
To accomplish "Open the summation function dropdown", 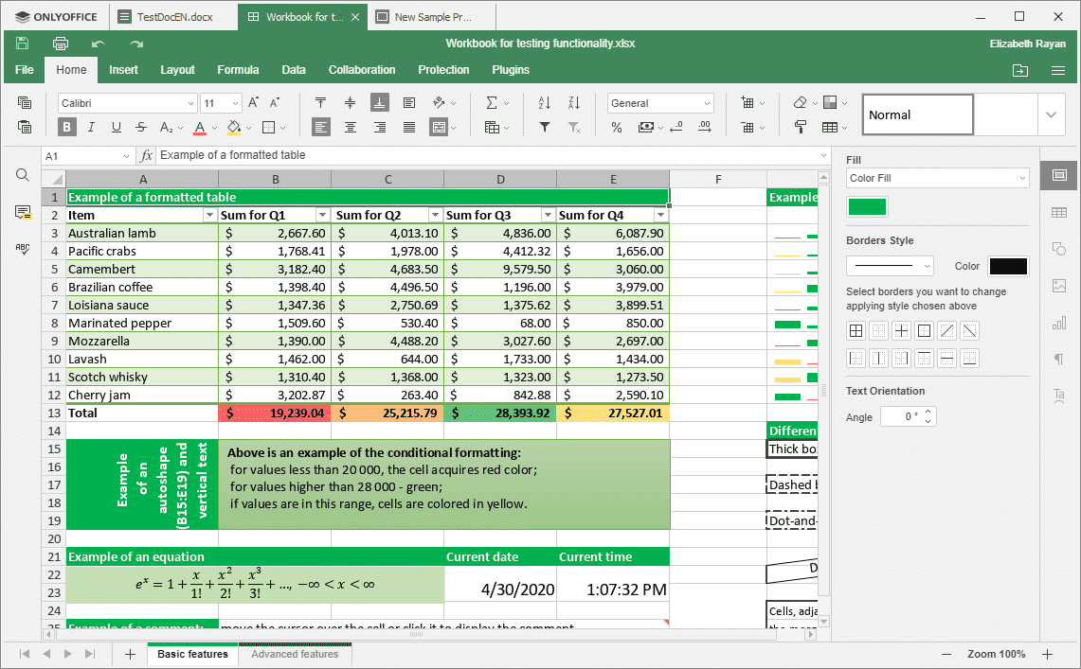I will point(497,102).
